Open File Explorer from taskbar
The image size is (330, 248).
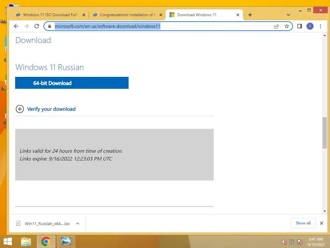26,242
